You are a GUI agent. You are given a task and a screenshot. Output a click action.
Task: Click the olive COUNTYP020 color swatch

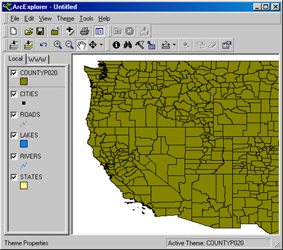[x=24, y=82]
